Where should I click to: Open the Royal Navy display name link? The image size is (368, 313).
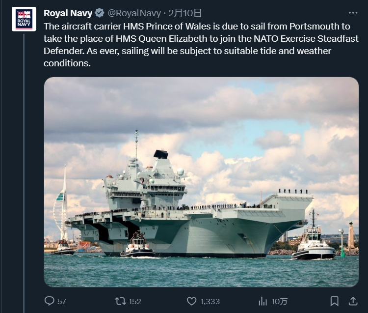[x=68, y=13]
